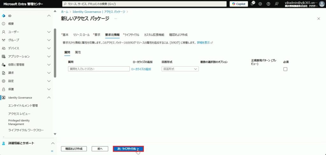Click the help question mark icon
The width and height of the screenshot is (326, 155).
268,4
